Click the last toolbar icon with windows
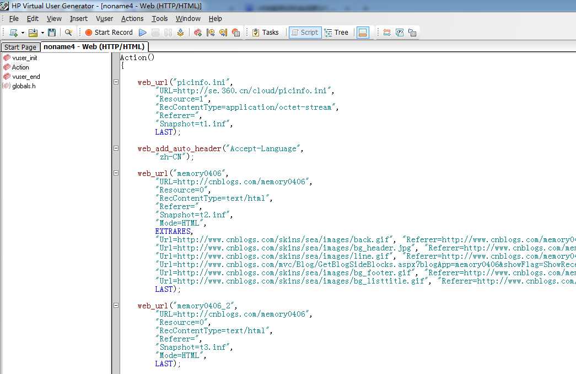This screenshot has width=576, height=374. [x=412, y=33]
